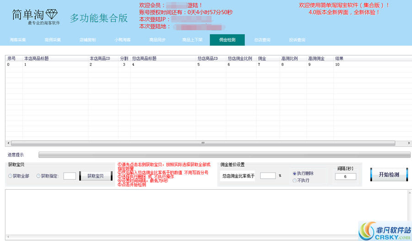Image resolution: width=412 pixels, height=241 pixels.
Task: Click the cell with value 10
Action: (337, 64)
